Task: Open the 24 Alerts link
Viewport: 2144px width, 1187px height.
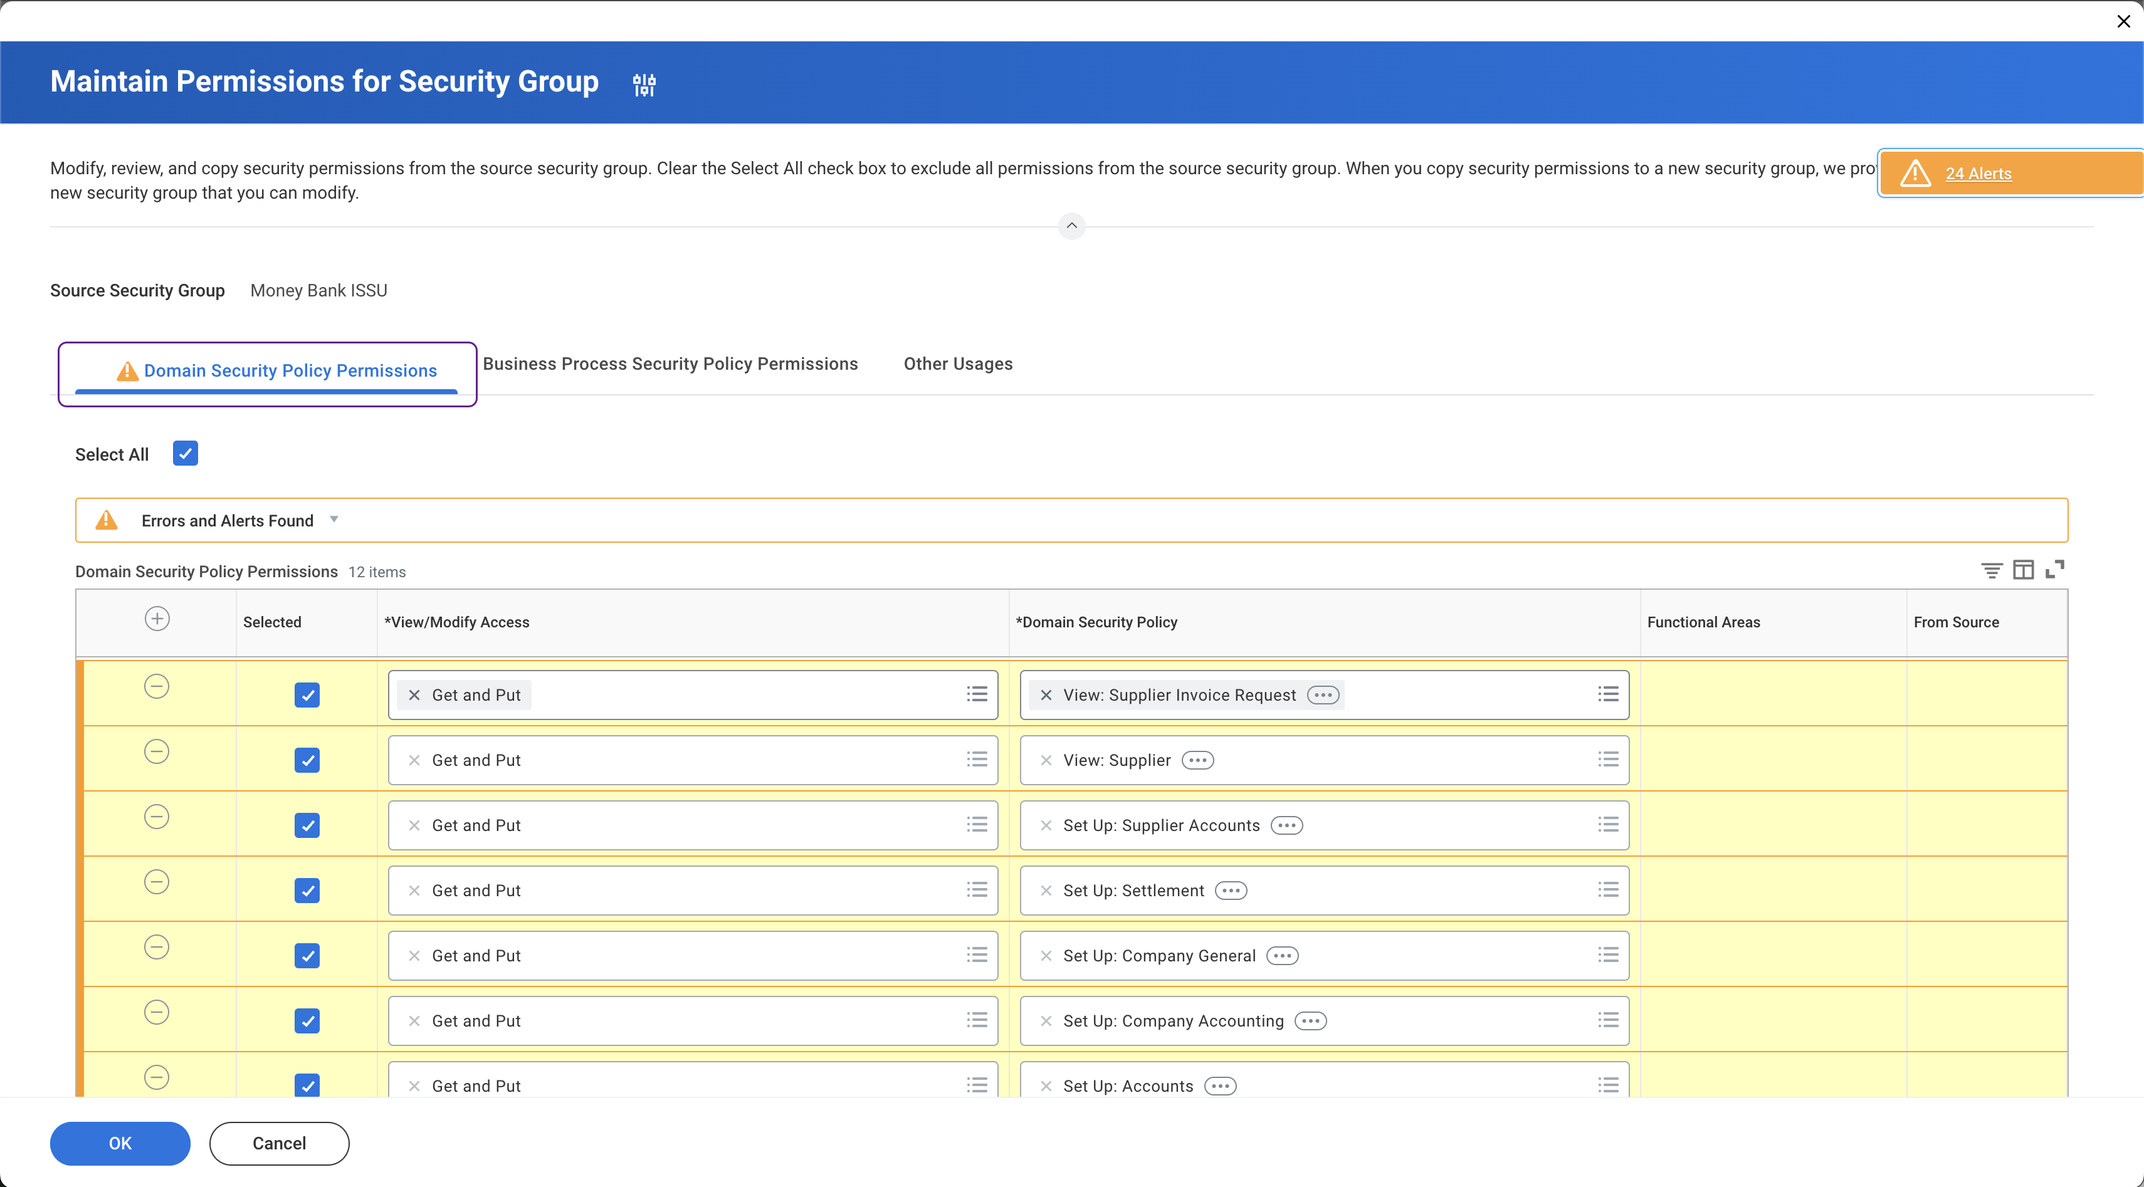Action: pyautogui.click(x=1977, y=173)
